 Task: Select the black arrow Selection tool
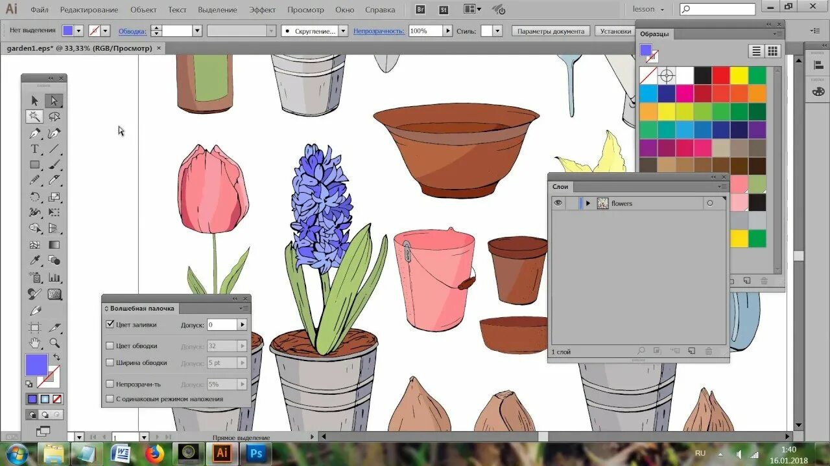coord(34,100)
